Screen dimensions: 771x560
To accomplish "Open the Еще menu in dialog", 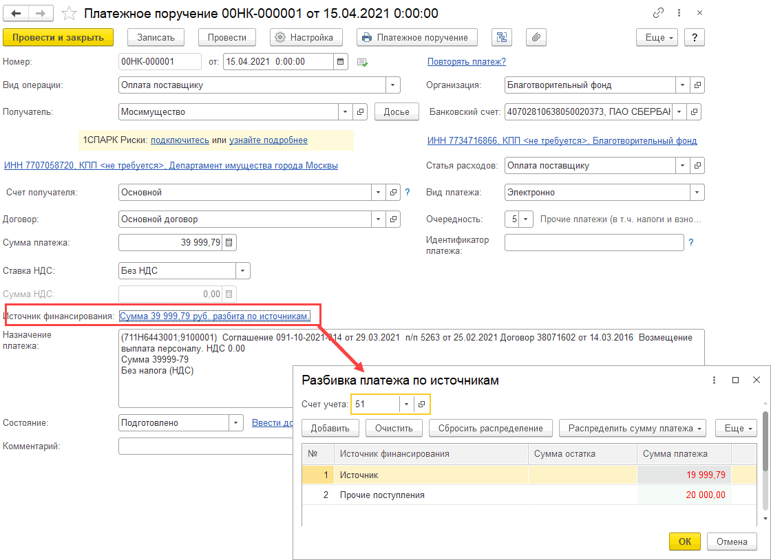I will coord(736,428).
